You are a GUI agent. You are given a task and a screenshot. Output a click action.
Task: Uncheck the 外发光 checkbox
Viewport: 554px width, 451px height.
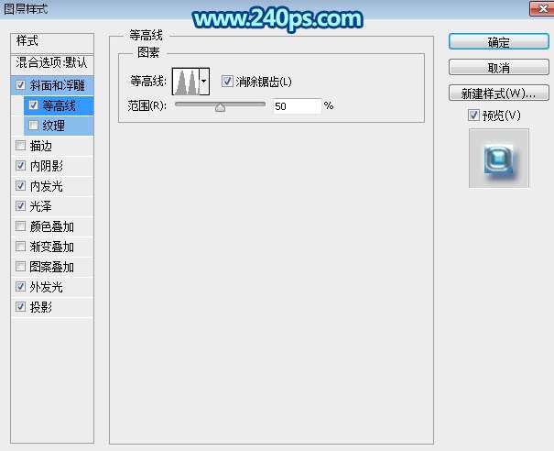click(x=20, y=286)
